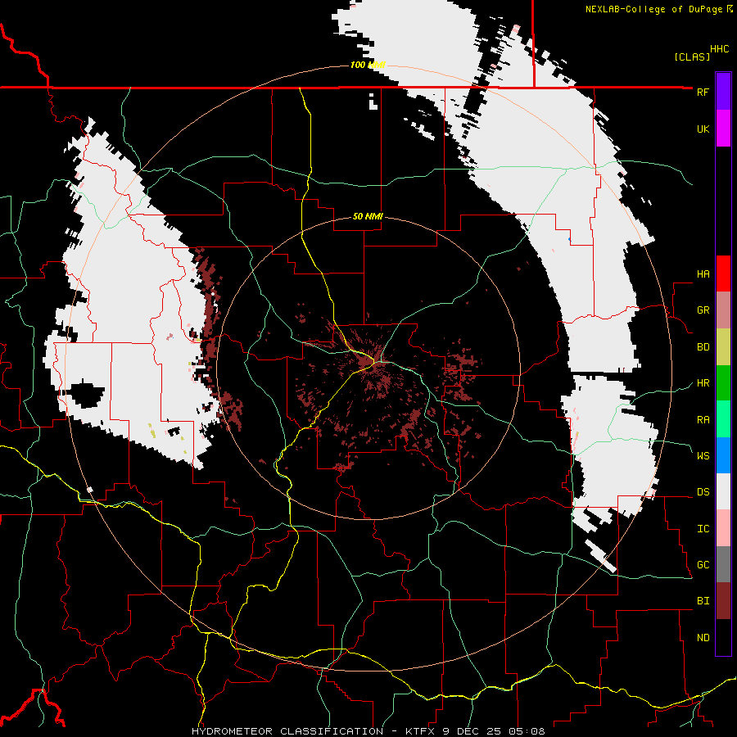Click the ND black legend swatch
737x737 pixels.
pyautogui.click(x=723, y=637)
